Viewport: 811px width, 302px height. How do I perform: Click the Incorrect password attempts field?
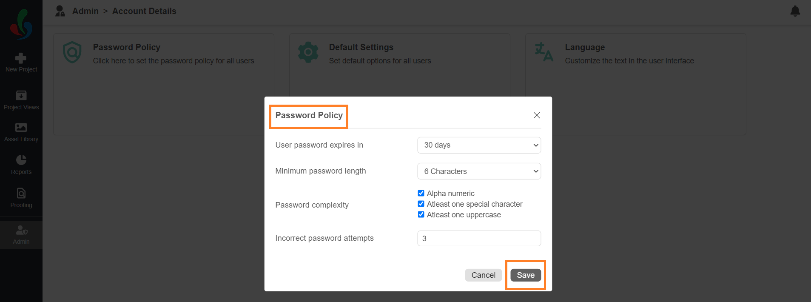(479, 238)
